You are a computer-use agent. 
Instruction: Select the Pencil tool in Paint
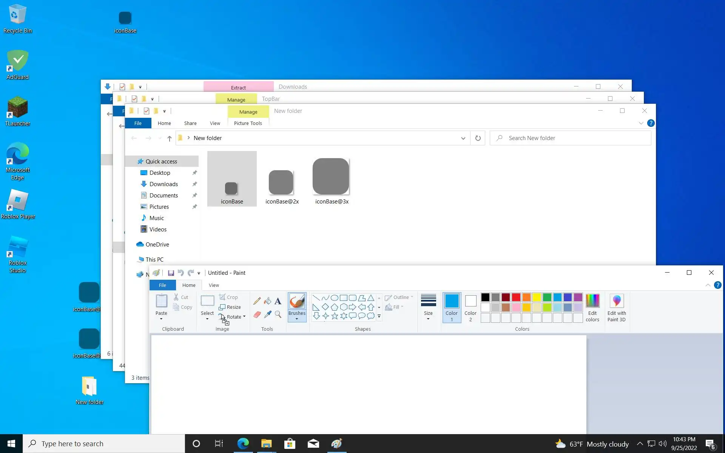tap(257, 301)
